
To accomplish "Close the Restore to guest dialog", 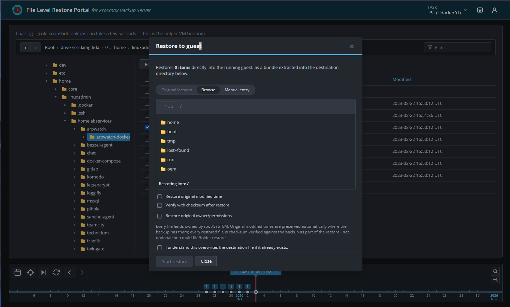I will pos(352,46).
